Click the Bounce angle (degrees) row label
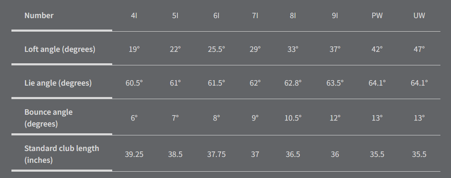The image size is (451, 178). (x=48, y=118)
